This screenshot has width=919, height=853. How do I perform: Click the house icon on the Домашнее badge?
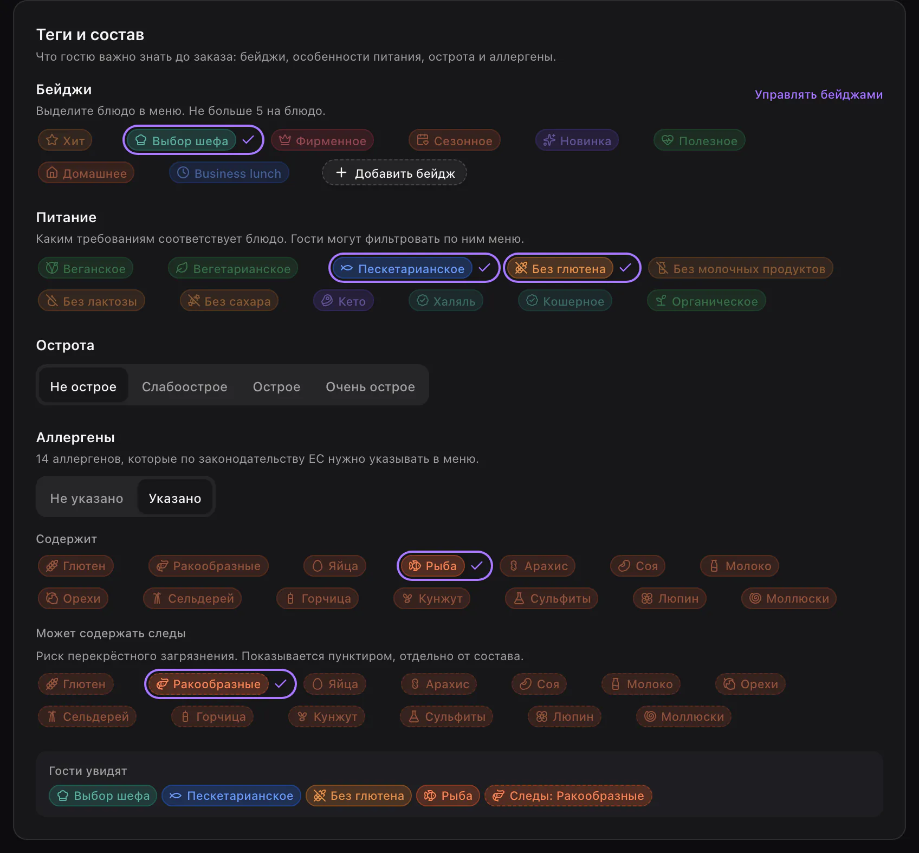(x=52, y=173)
